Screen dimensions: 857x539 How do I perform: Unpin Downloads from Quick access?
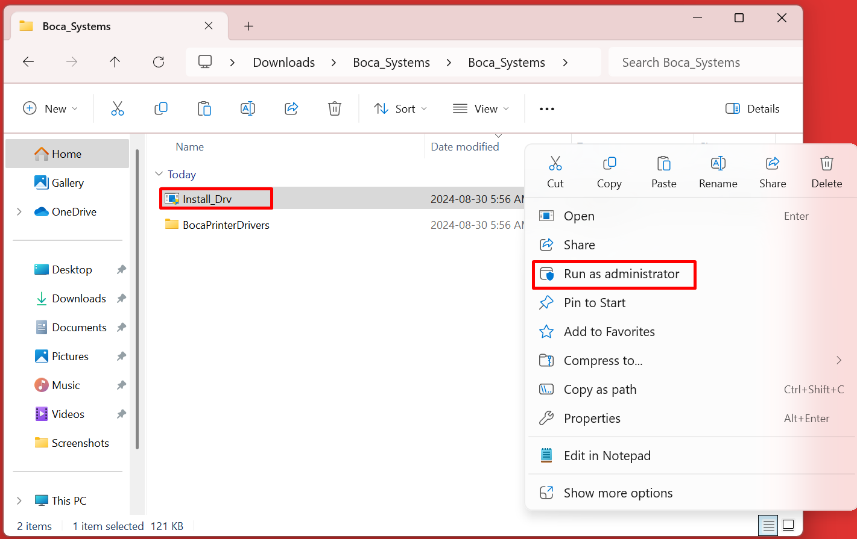pyautogui.click(x=121, y=299)
